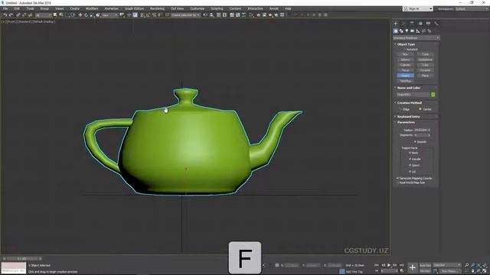Open the Modifiers menu

pos(92,8)
